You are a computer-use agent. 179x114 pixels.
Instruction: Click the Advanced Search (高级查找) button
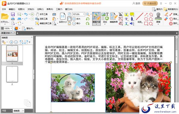(171, 9)
